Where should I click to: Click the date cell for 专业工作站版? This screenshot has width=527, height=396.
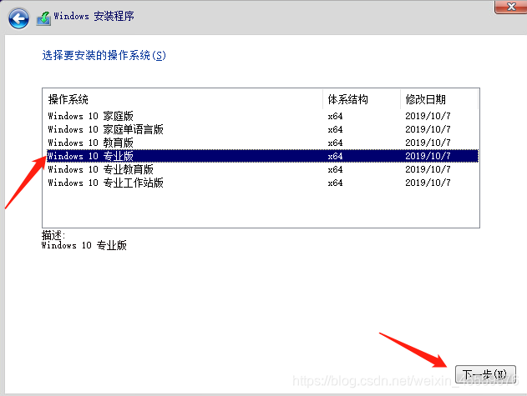tap(428, 183)
